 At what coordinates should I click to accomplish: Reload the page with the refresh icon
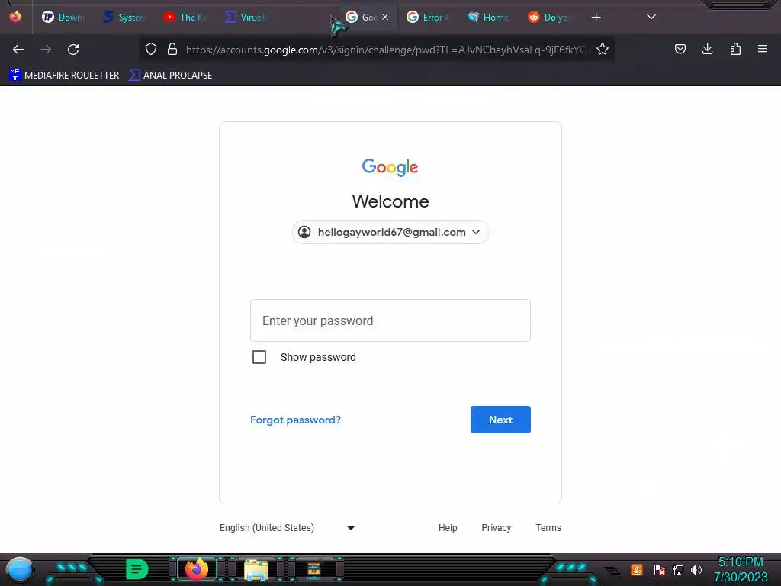pos(73,50)
